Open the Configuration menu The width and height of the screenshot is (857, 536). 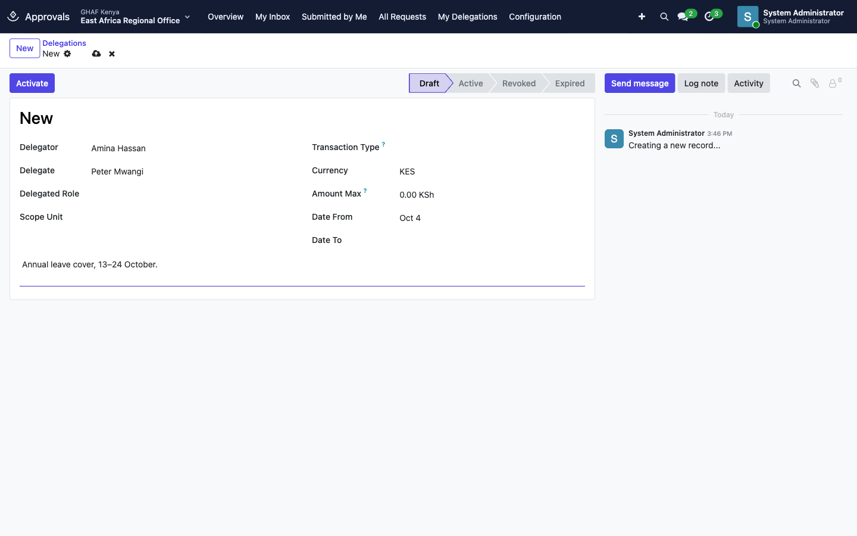(x=535, y=17)
